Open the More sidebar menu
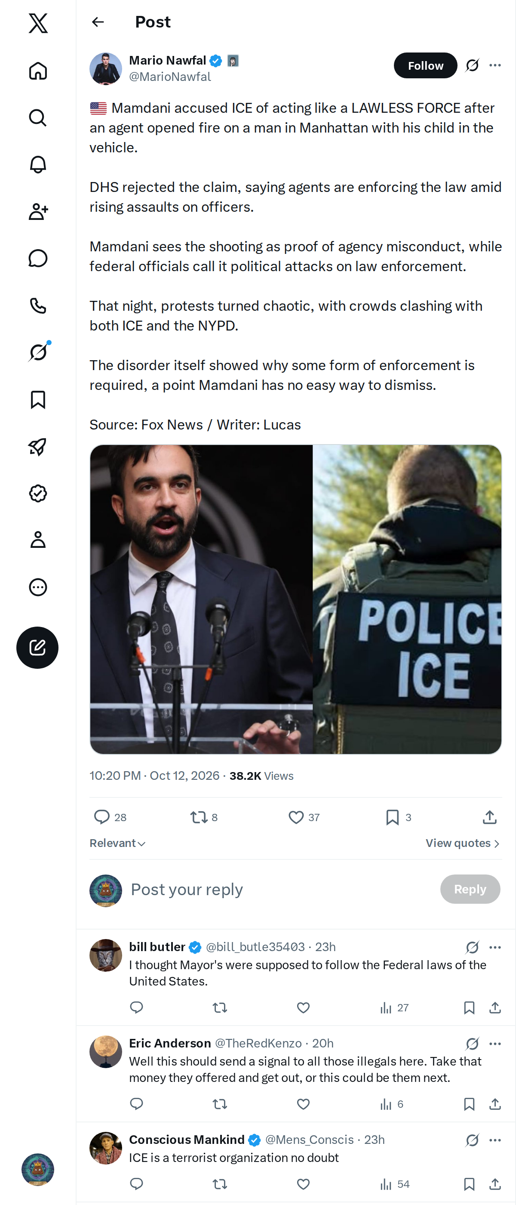The width and height of the screenshot is (516, 1205). [38, 587]
